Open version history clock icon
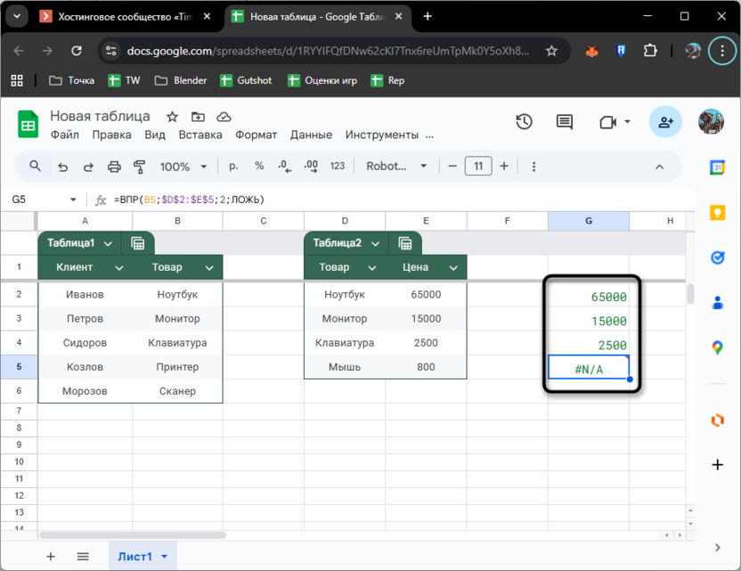The image size is (741, 571). [525, 122]
